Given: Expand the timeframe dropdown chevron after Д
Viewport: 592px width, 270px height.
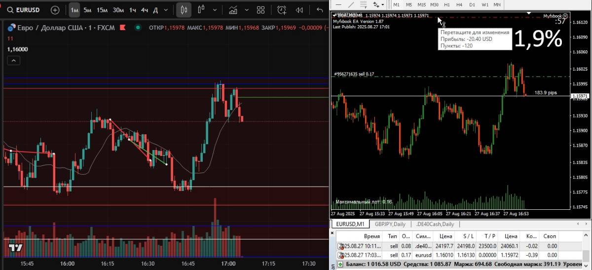Looking at the screenshot, I should click(x=167, y=10).
